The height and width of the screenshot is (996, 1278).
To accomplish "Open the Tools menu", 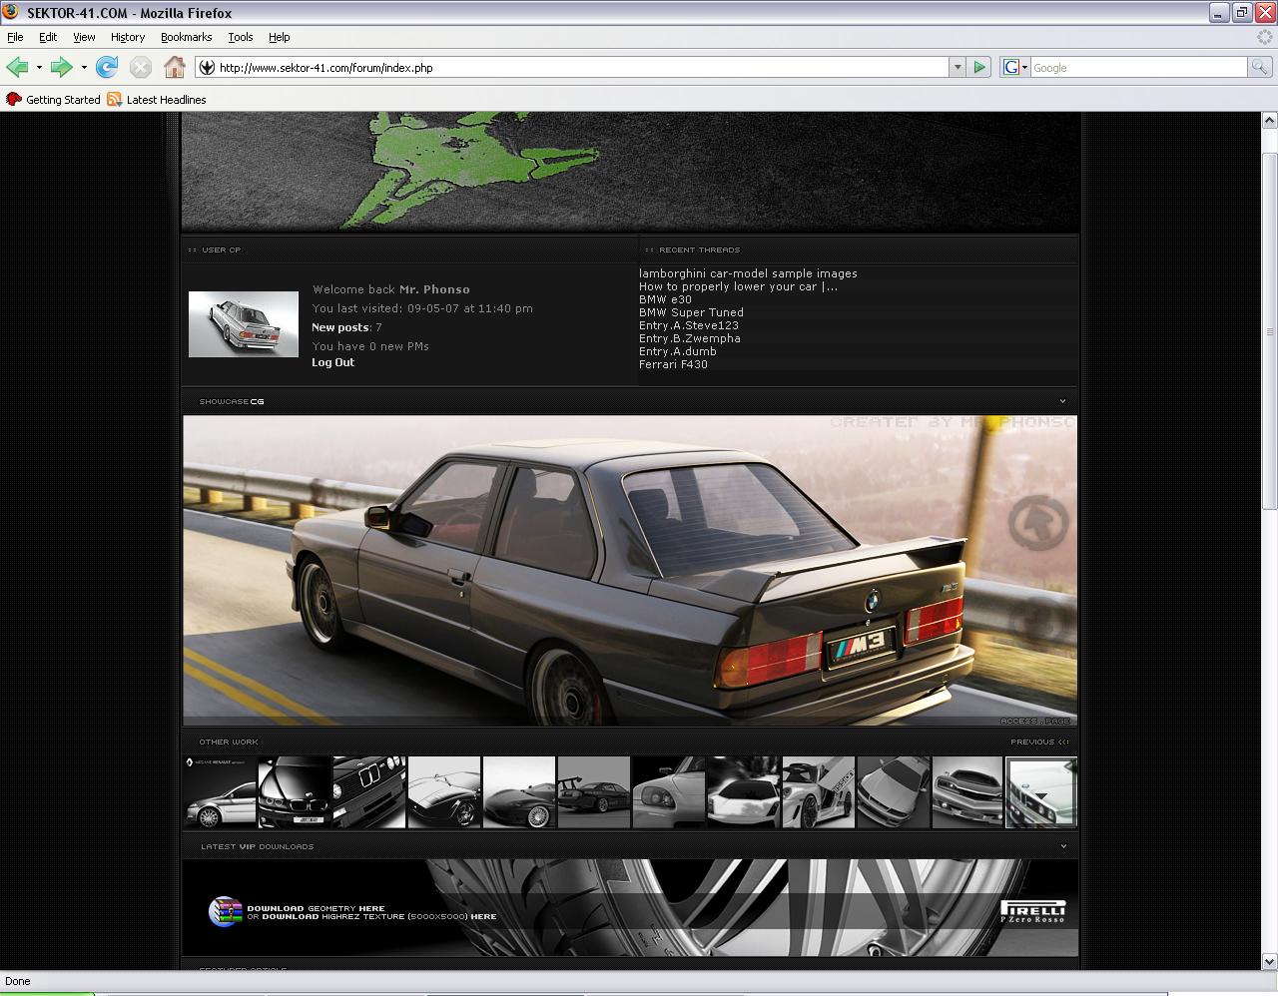I will (x=240, y=37).
